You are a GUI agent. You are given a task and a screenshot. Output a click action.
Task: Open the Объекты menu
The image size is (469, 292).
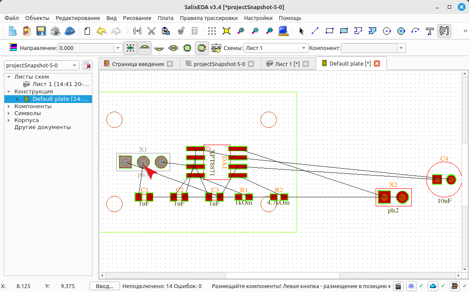click(37, 18)
